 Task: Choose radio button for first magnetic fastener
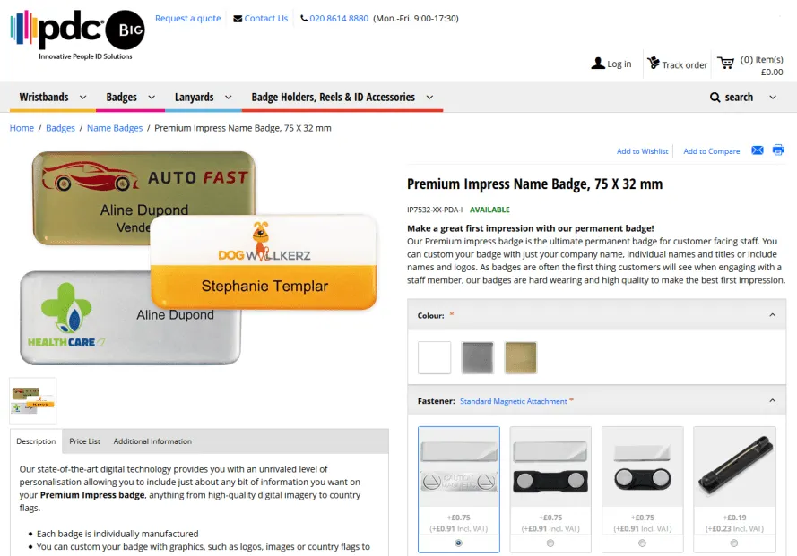pos(458,543)
